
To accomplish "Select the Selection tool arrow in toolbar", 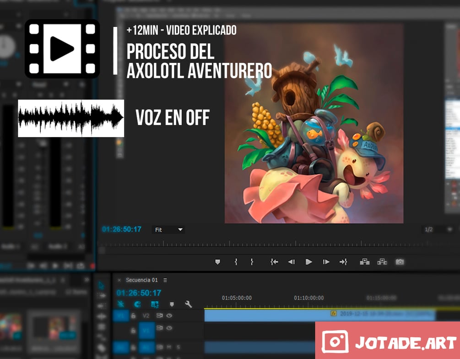I will click(101, 285).
